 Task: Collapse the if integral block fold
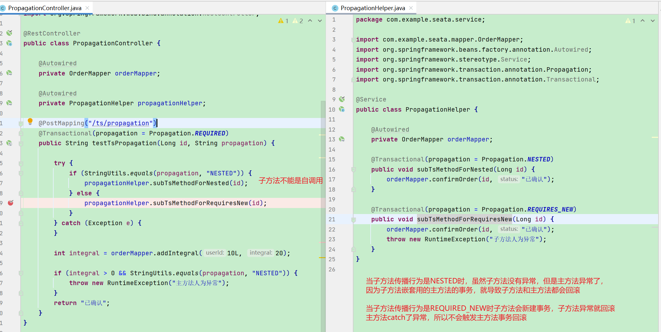tap(21, 273)
